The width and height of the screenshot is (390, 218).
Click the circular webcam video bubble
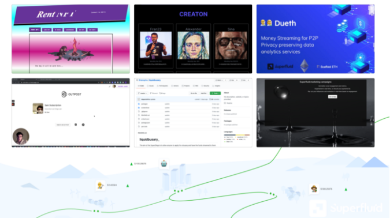[21, 136]
